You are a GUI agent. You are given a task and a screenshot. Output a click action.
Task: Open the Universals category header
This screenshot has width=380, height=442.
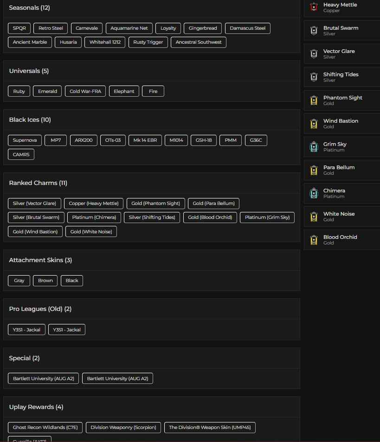[x=28, y=71]
